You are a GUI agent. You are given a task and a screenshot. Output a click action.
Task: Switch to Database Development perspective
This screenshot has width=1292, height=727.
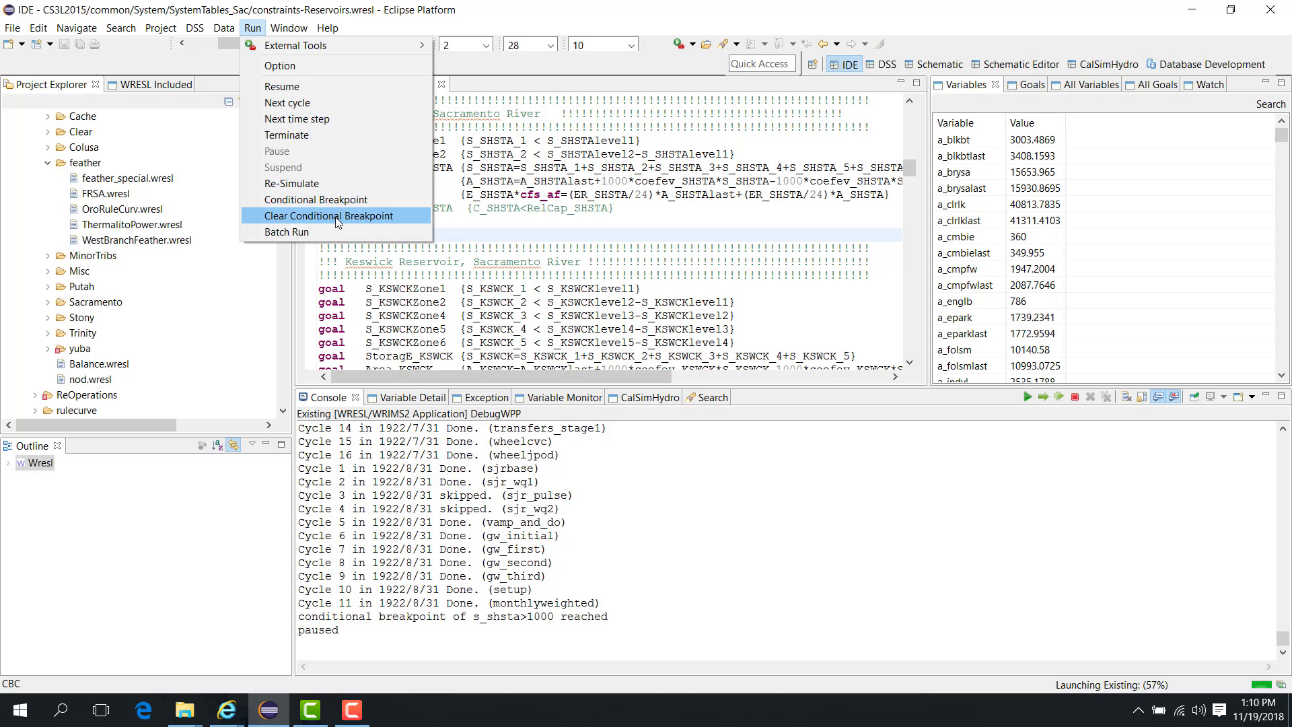tap(1206, 65)
